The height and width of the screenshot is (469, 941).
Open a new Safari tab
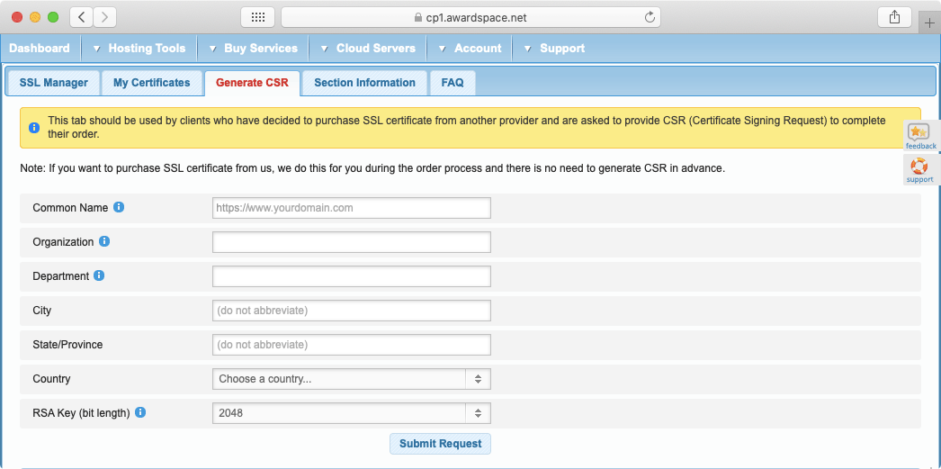tap(929, 23)
